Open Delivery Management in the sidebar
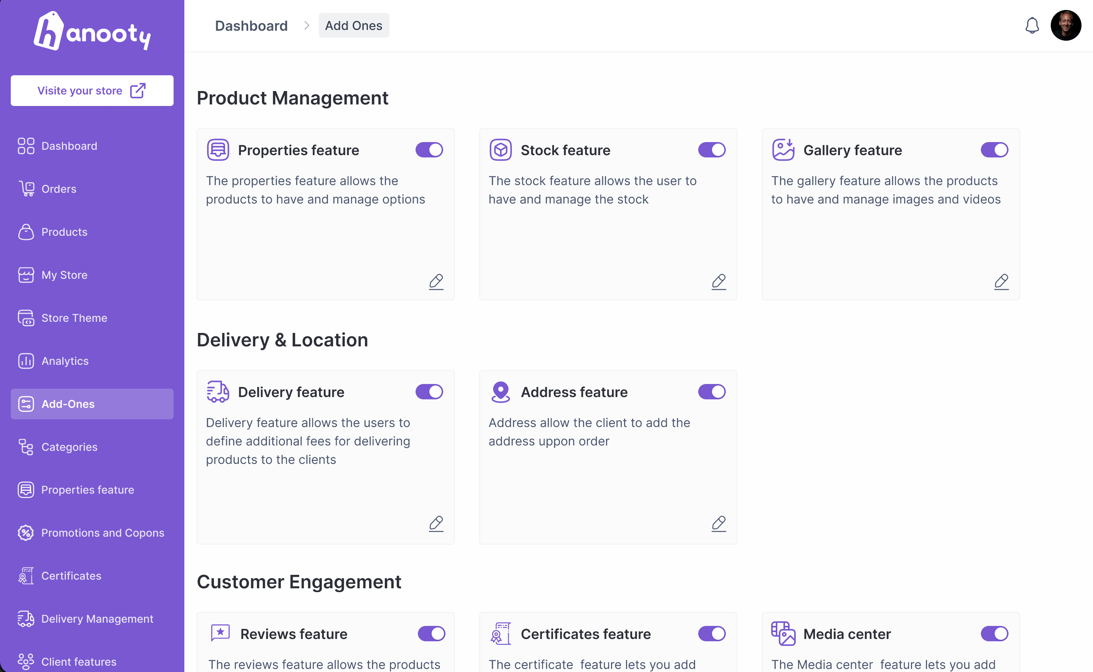Viewport: 1093px width, 672px height. click(x=92, y=619)
